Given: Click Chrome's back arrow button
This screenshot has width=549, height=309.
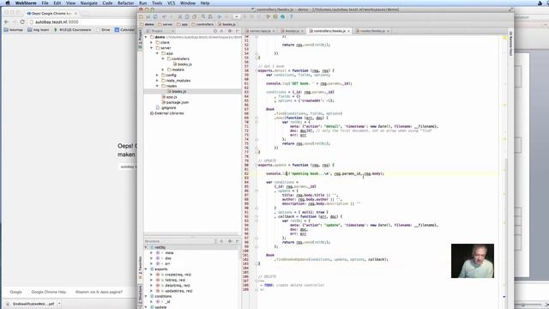Looking at the screenshot, I should point(6,21).
